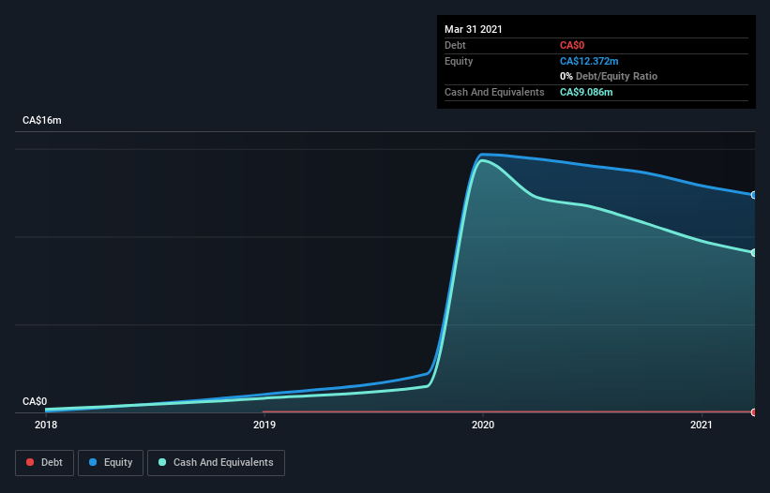Select the Equity endpoint marker on chart
Image resolution: width=770 pixels, height=493 pixels.
pos(754,195)
